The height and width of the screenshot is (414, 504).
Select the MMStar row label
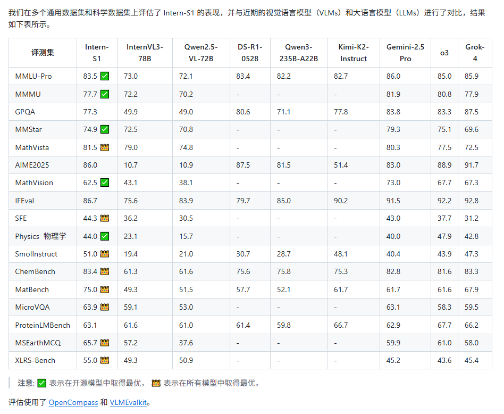point(28,129)
